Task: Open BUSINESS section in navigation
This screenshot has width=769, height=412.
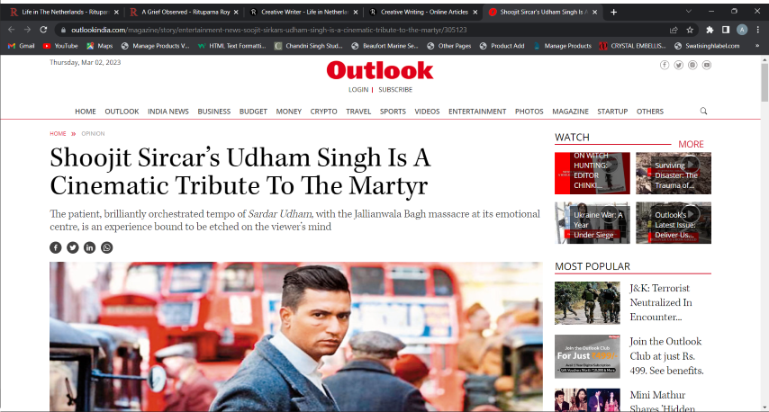Action: point(213,112)
